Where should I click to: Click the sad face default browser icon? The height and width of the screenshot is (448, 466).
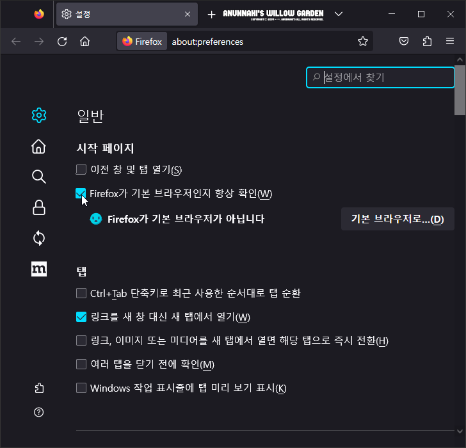pos(96,219)
